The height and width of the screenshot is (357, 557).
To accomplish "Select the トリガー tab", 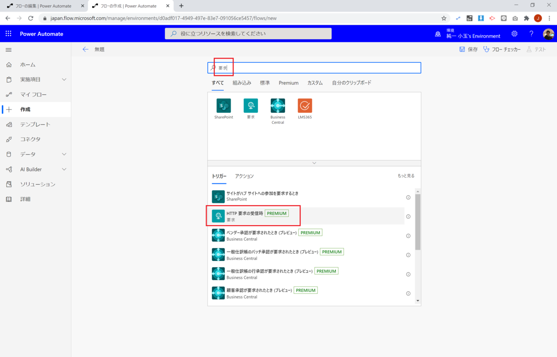I will pyautogui.click(x=219, y=176).
